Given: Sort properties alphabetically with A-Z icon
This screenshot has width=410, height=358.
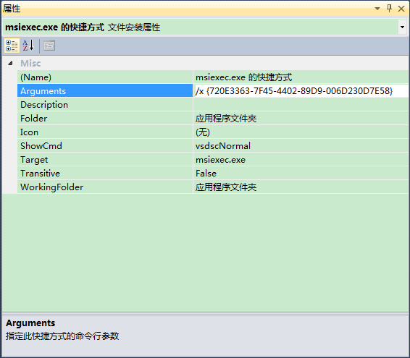Looking at the screenshot, I should coord(28,46).
